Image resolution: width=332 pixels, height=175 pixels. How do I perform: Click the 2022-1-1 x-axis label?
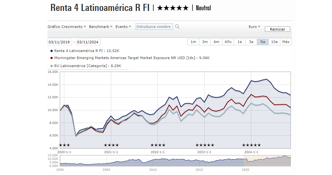pos(157,152)
